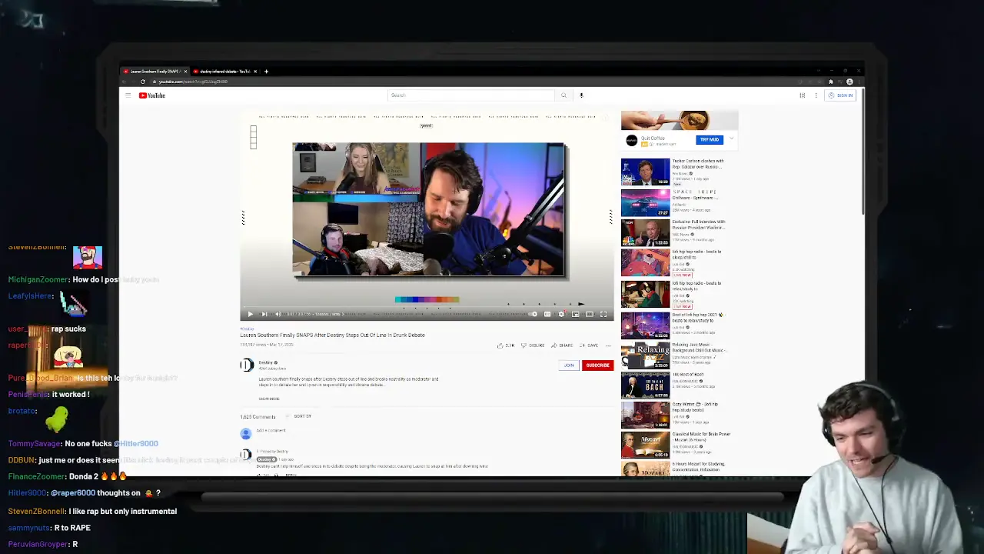Enter fullscreen mode on the player

603,314
